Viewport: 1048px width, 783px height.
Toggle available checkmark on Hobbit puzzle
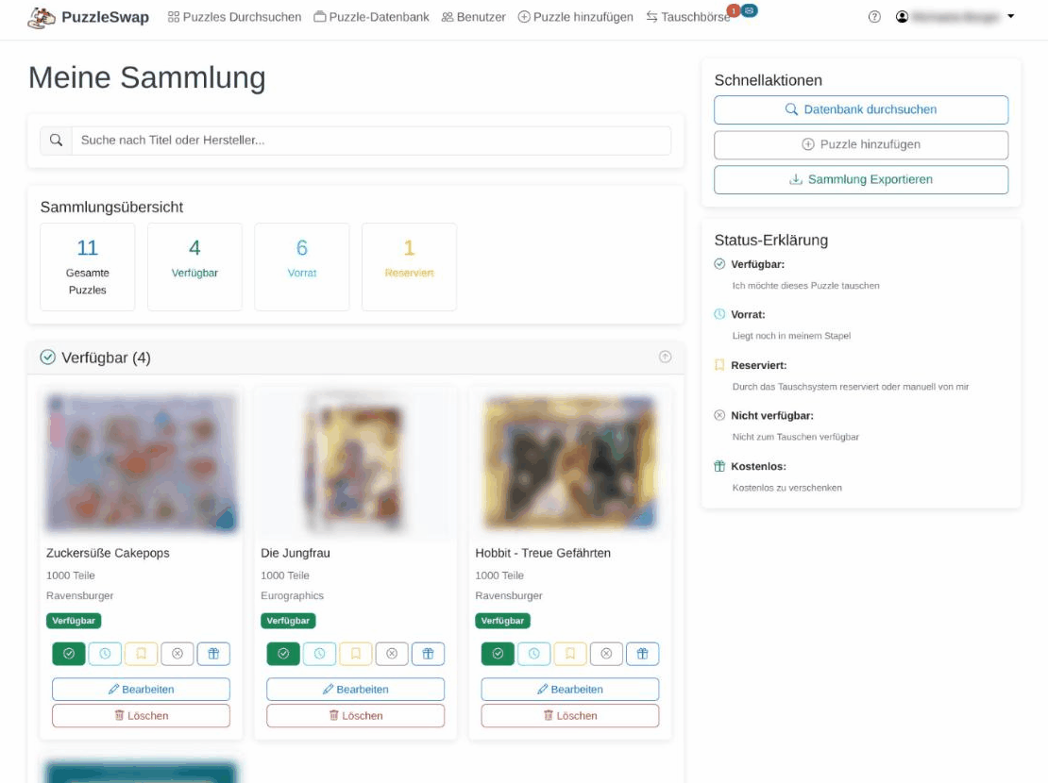(498, 654)
